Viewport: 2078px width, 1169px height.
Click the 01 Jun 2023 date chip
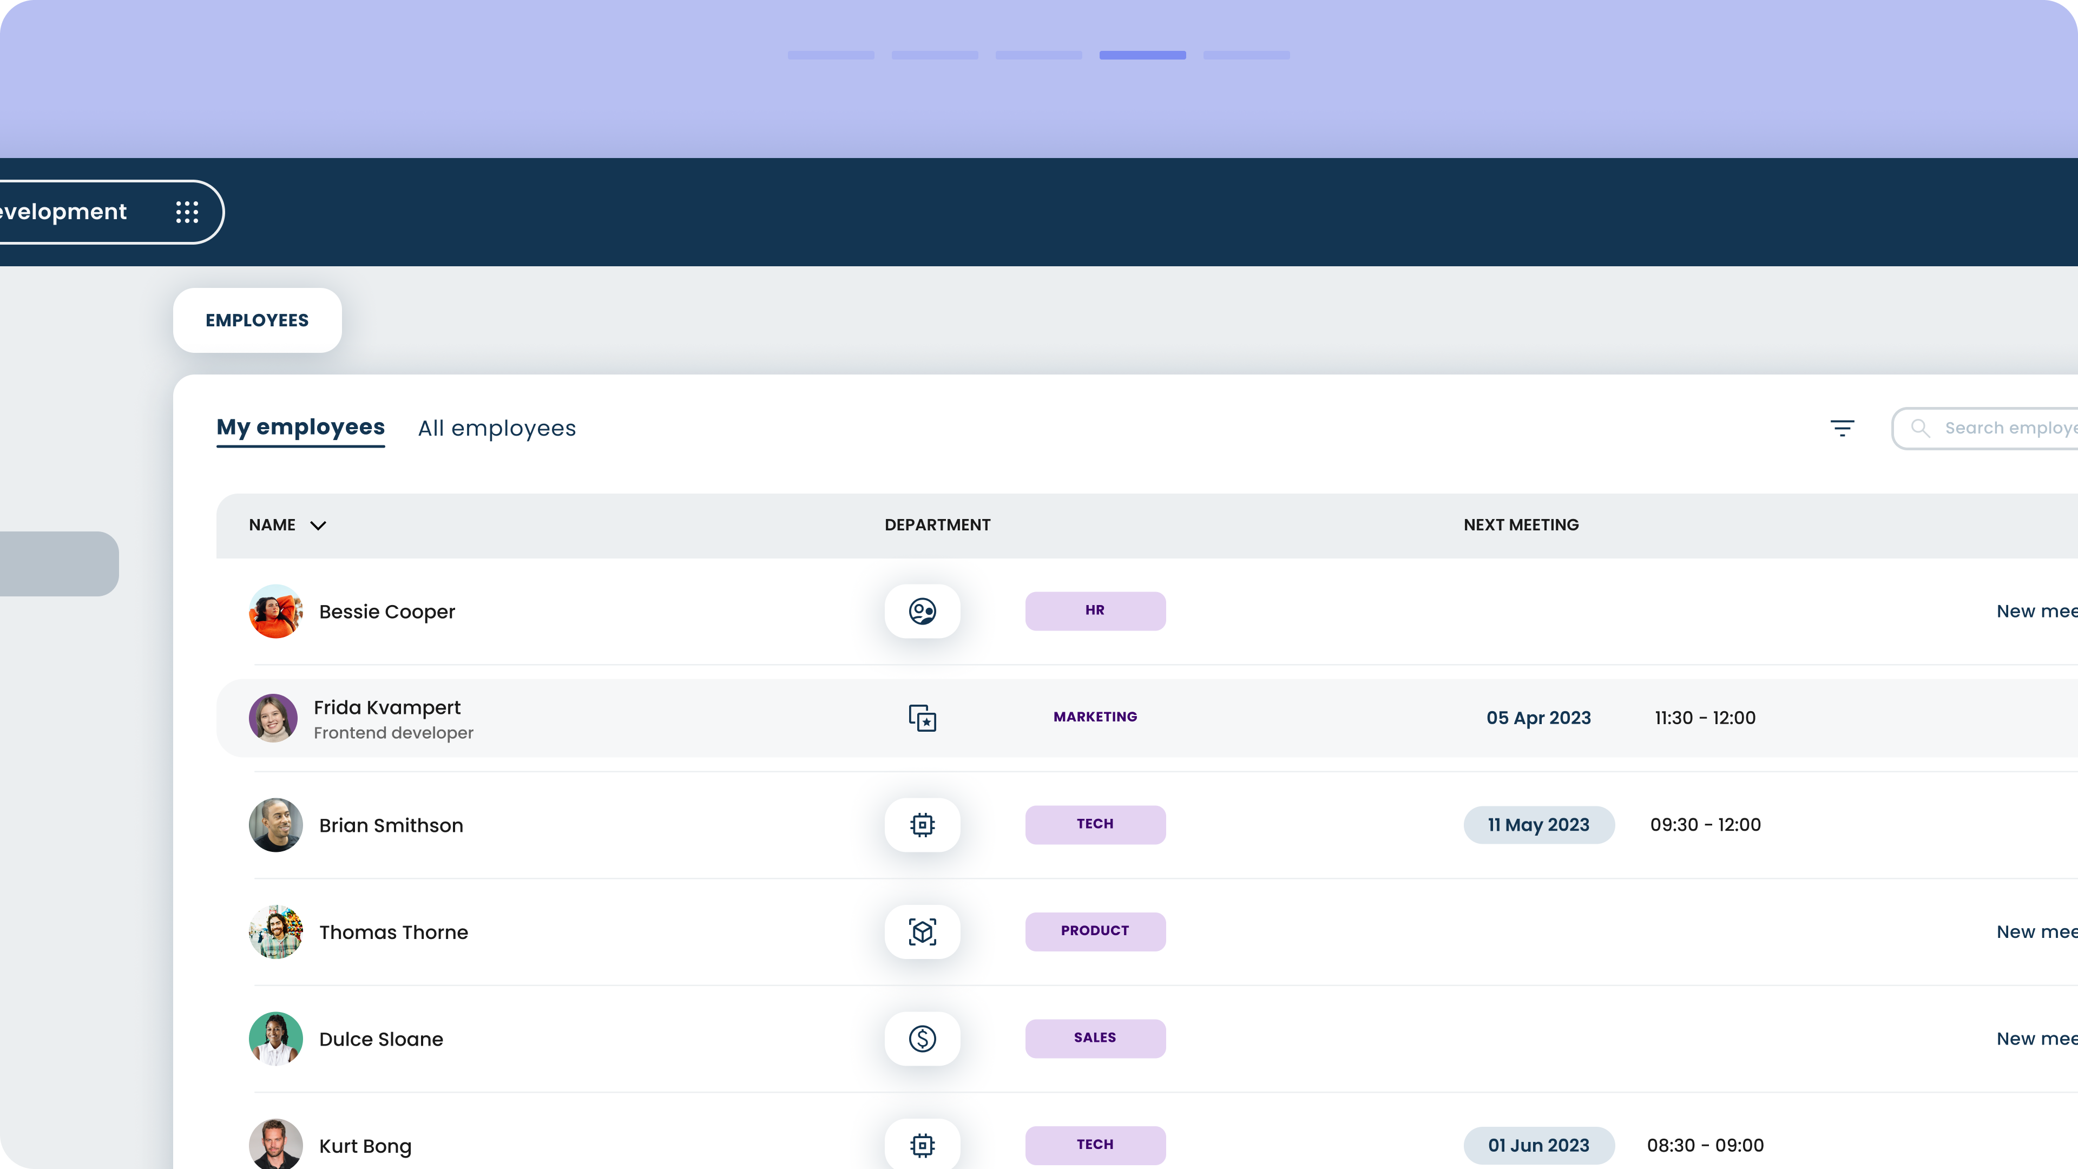pyautogui.click(x=1538, y=1146)
